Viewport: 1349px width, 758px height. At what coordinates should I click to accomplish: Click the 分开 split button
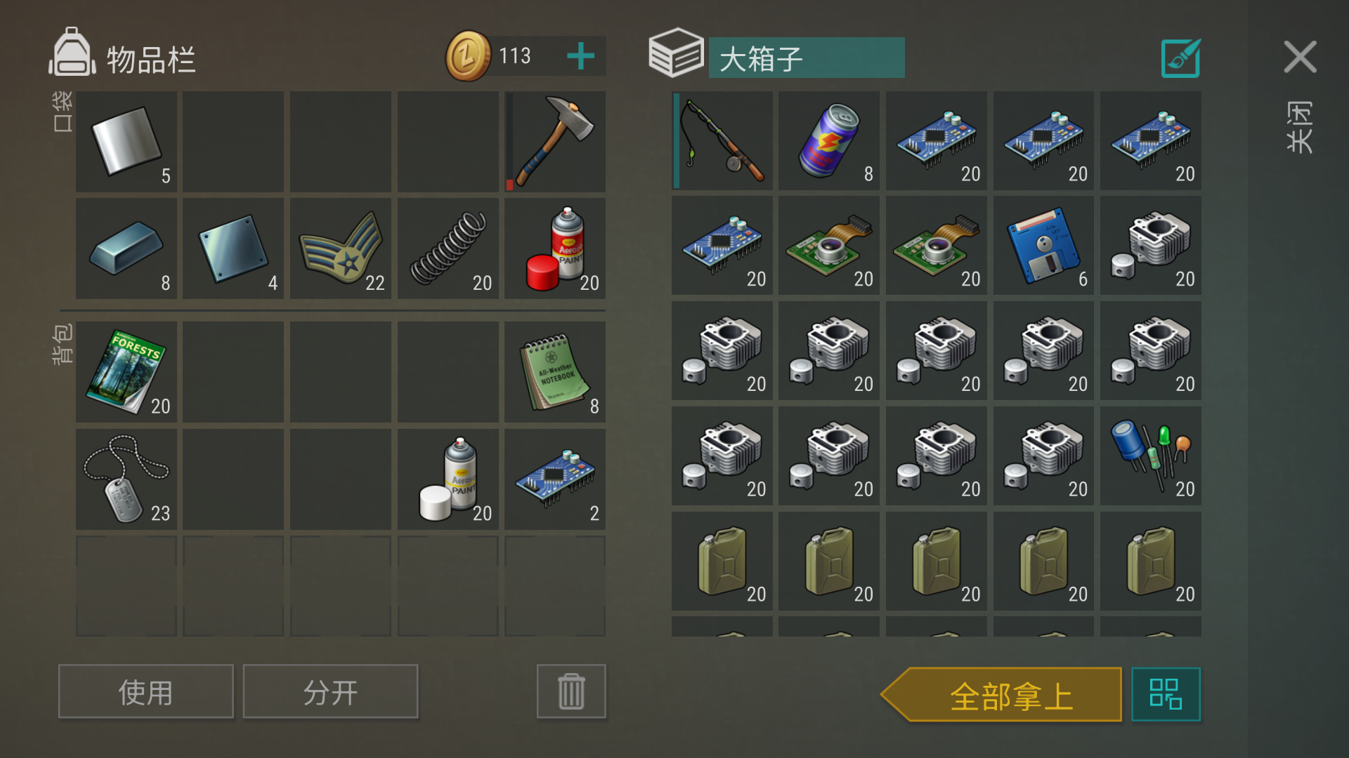coord(330,692)
